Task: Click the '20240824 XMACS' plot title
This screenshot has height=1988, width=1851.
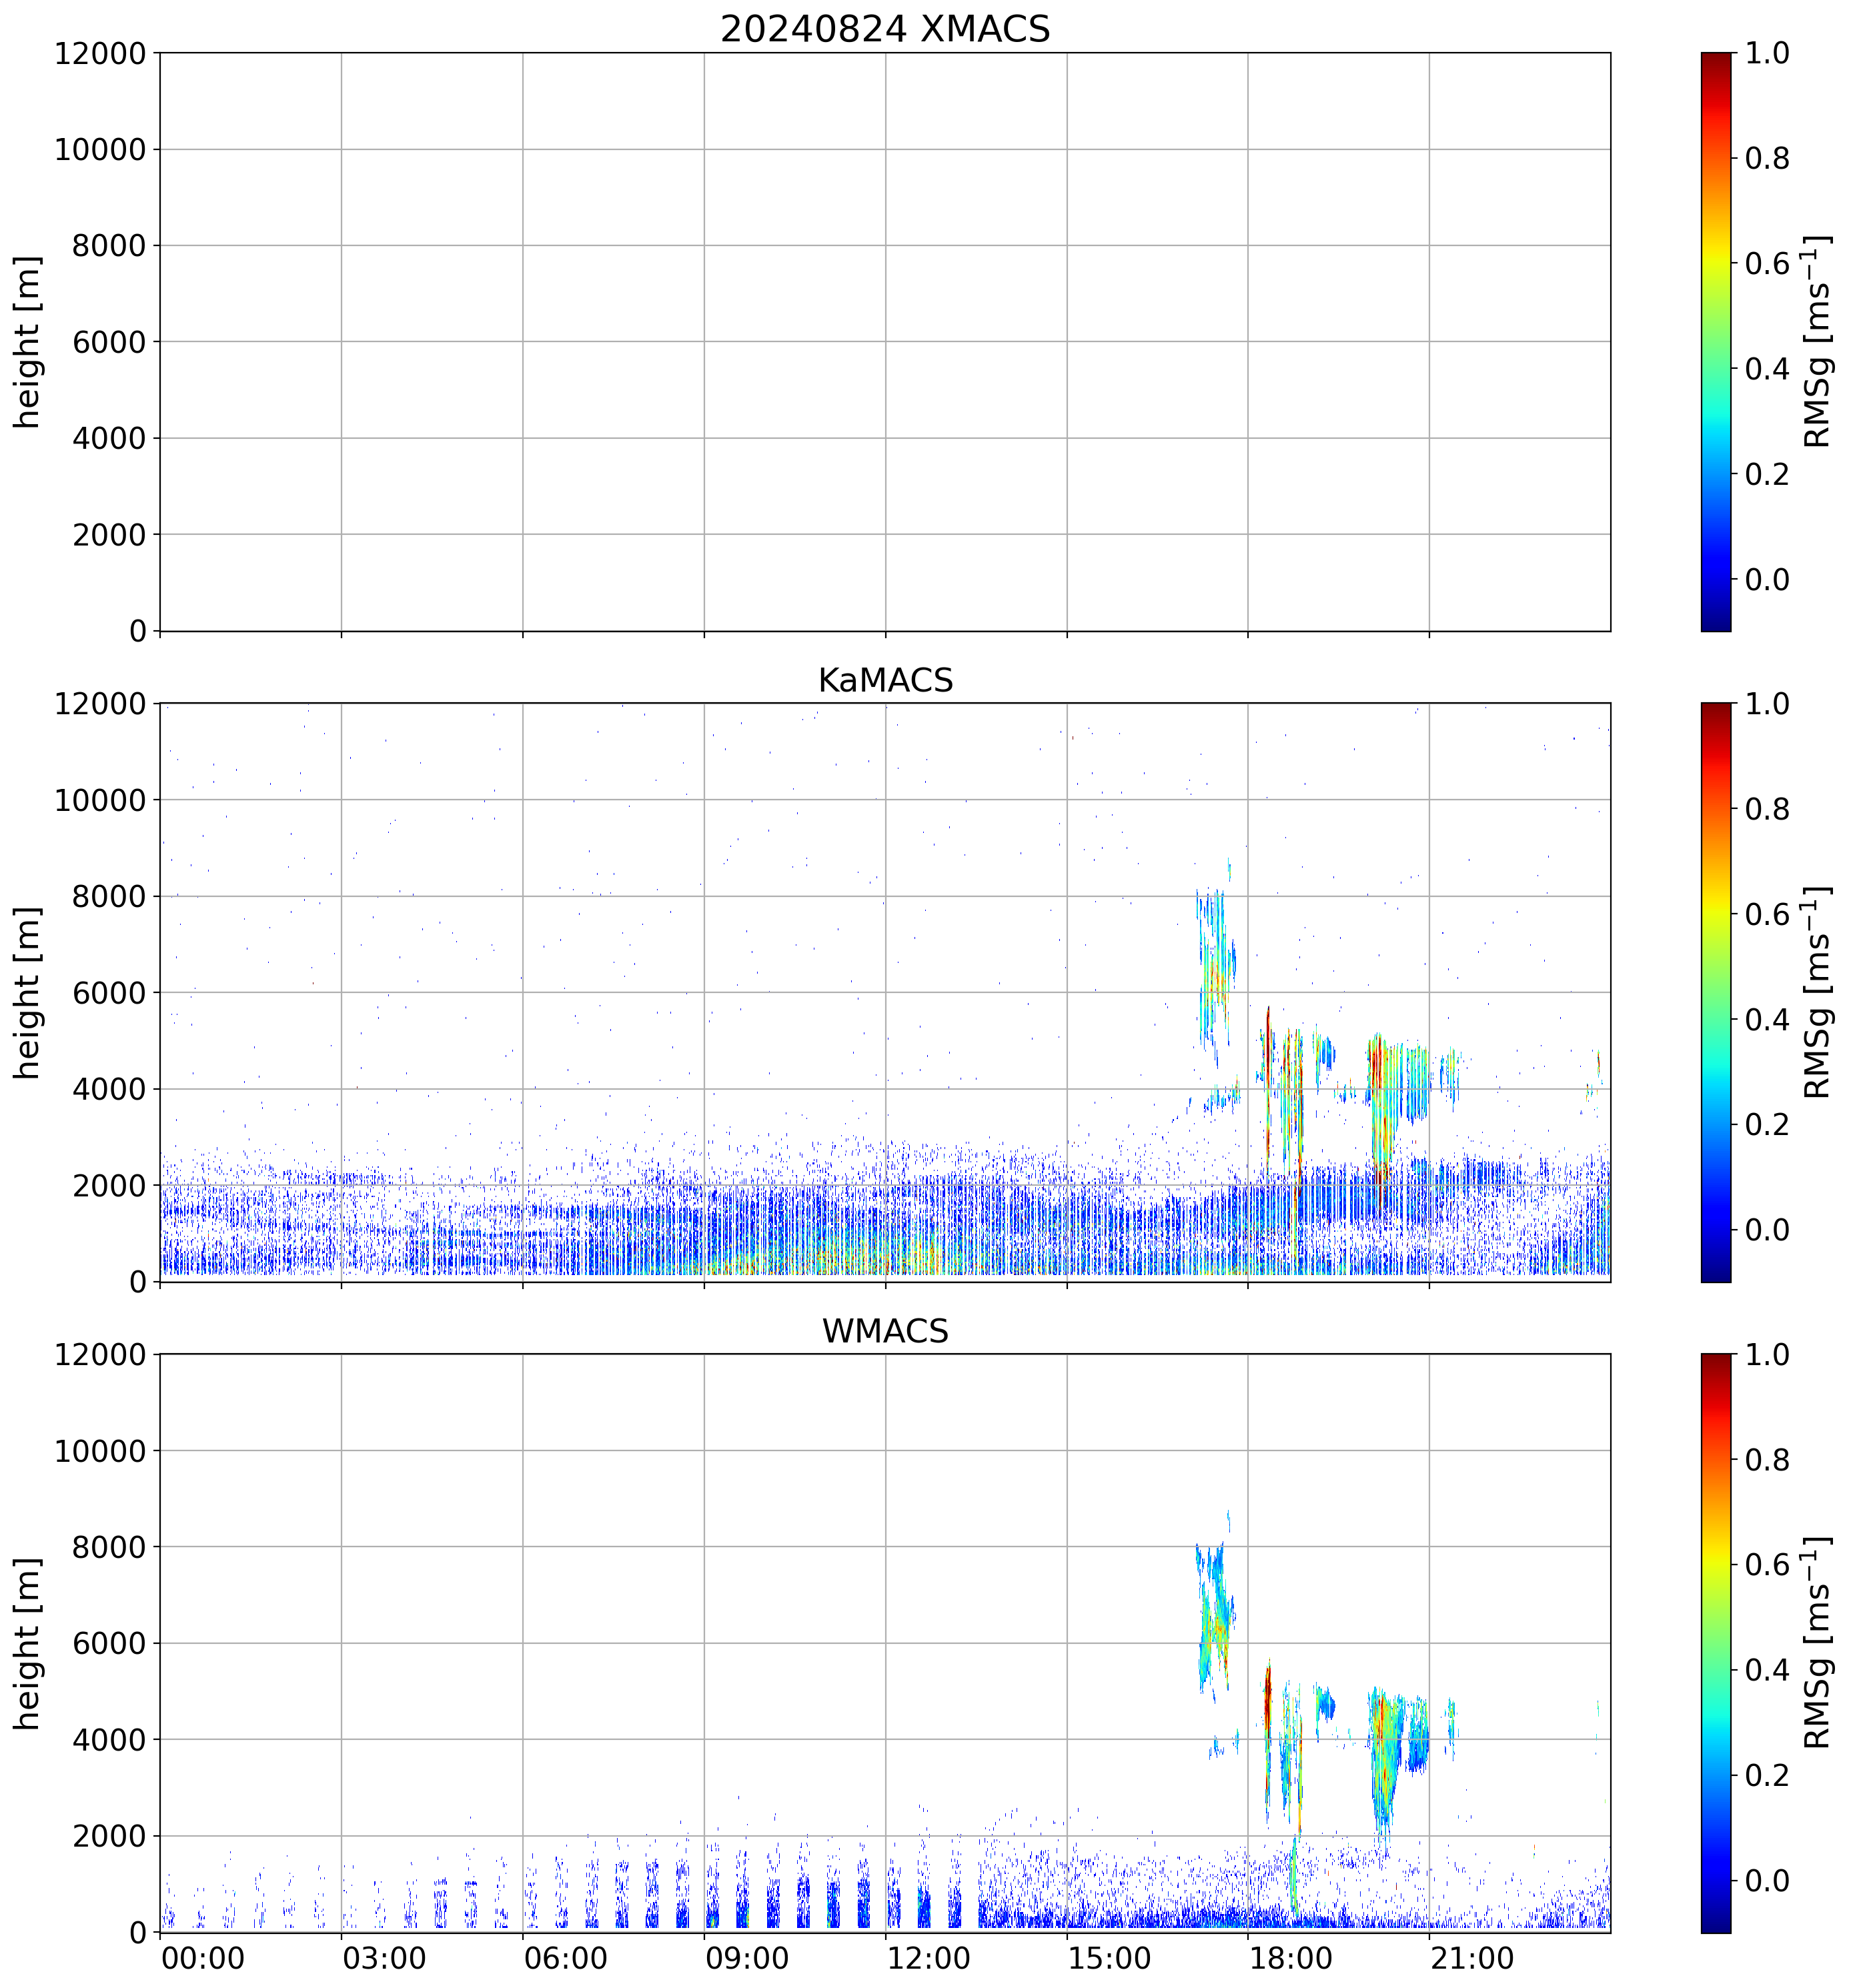Action: click(884, 29)
